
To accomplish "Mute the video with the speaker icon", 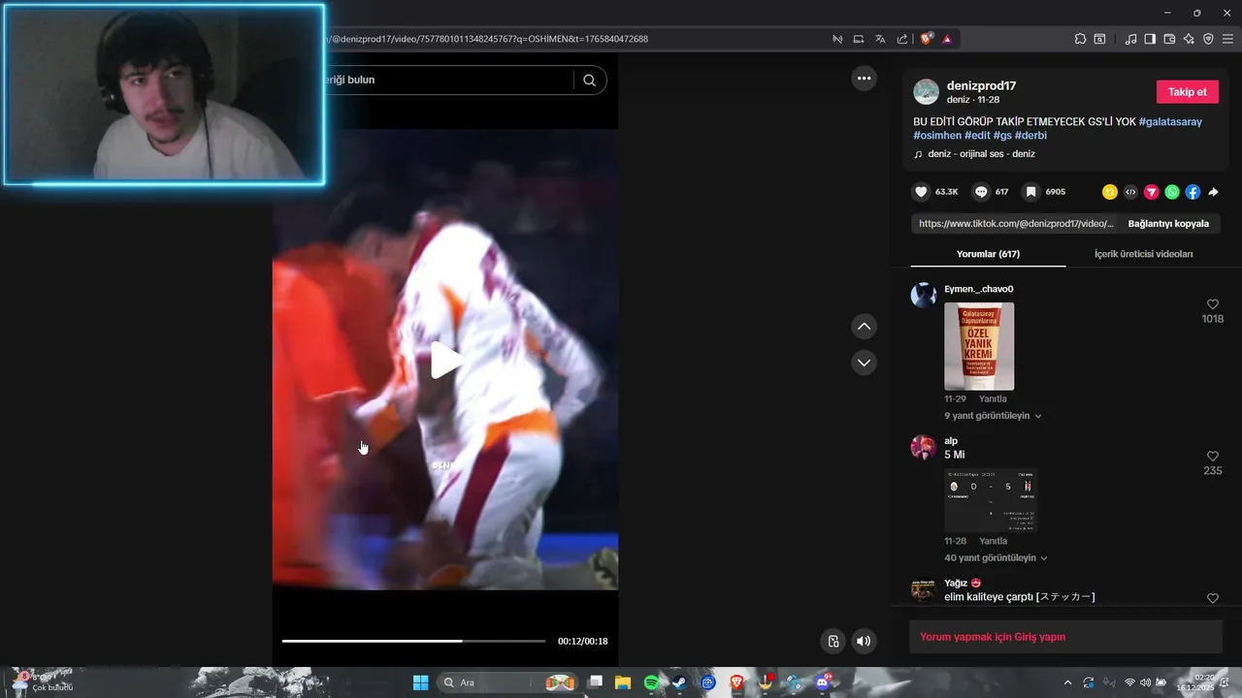I will 864,641.
